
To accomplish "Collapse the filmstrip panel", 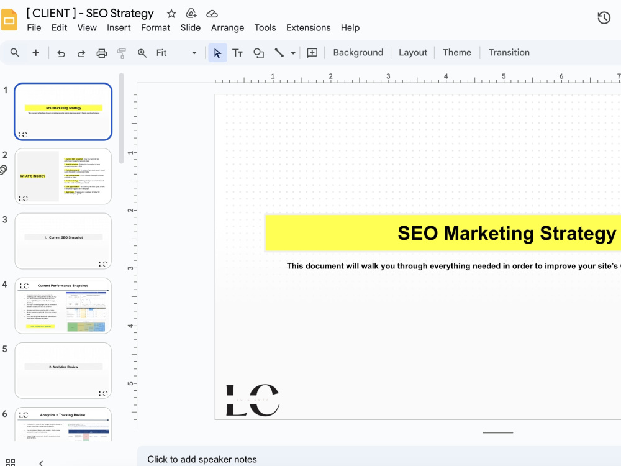I will pyautogui.click(x=41, y=463).
